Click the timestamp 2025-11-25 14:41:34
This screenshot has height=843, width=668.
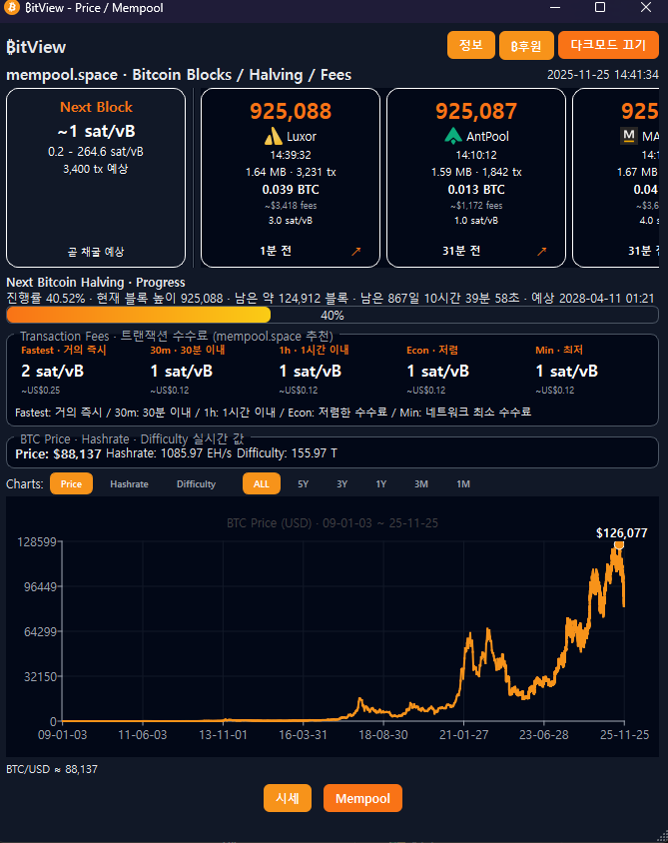pos(602,75)
